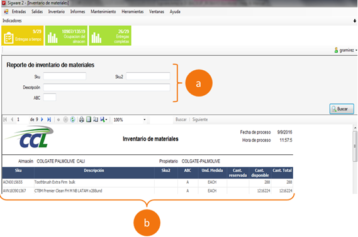Open the Inventario menu

(x=57, y=12)
